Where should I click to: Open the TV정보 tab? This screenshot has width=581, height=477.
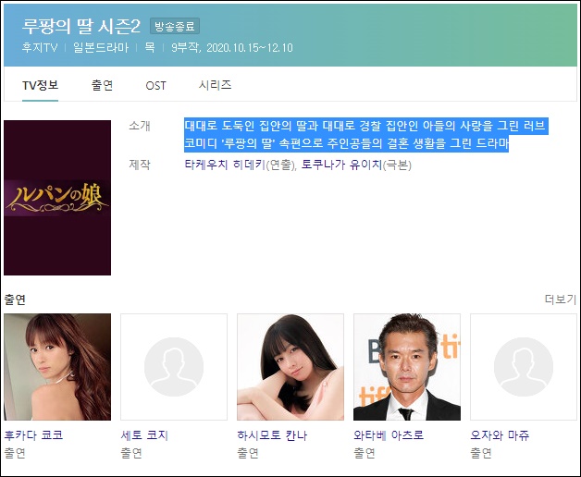click(40, 86)
